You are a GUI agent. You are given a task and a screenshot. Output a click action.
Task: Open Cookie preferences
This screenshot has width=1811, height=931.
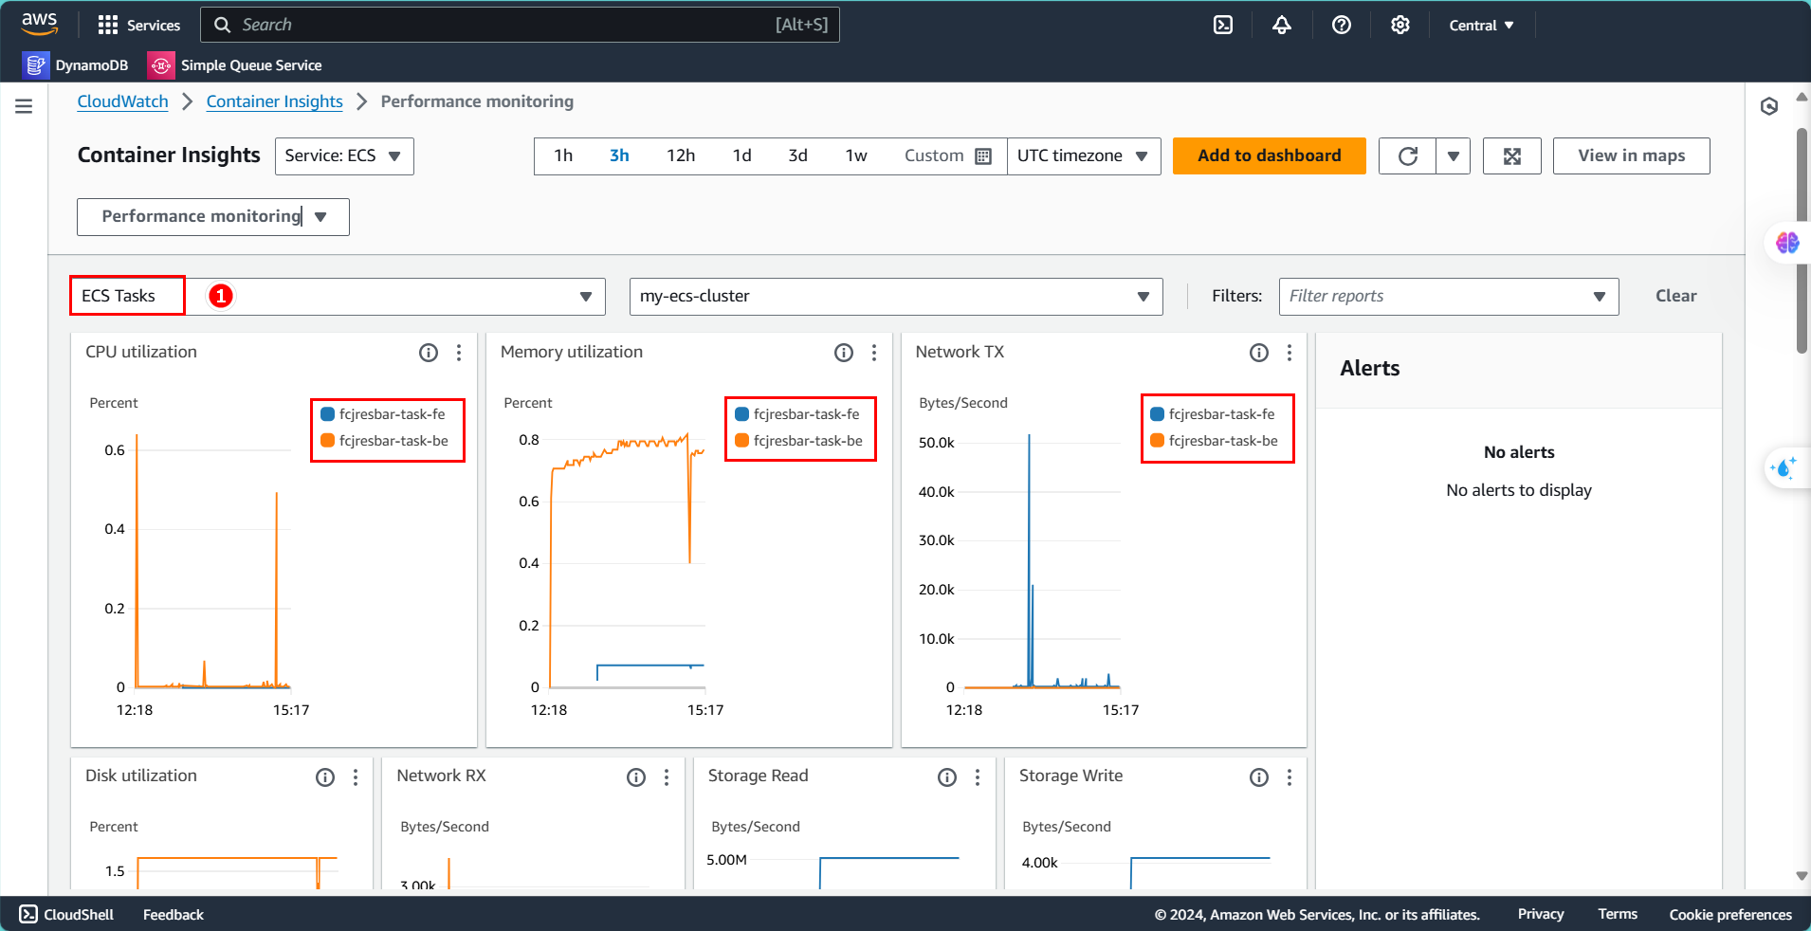click(x=1730, y=914)
